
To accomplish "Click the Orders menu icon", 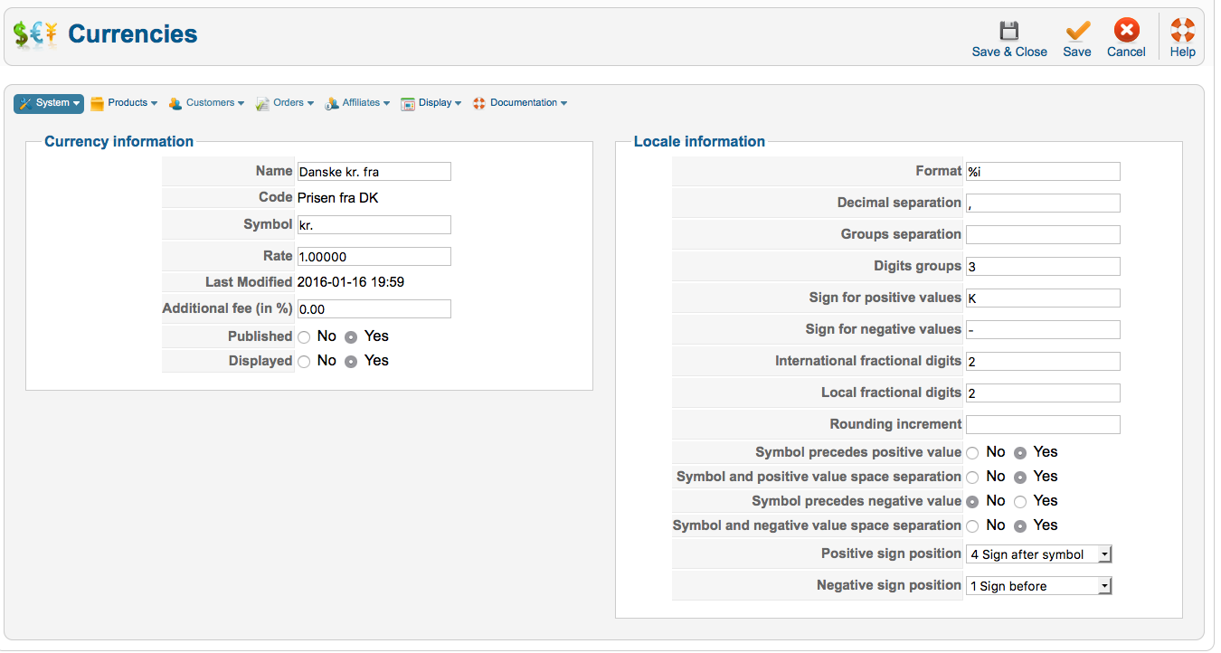I will pos(262,103).
